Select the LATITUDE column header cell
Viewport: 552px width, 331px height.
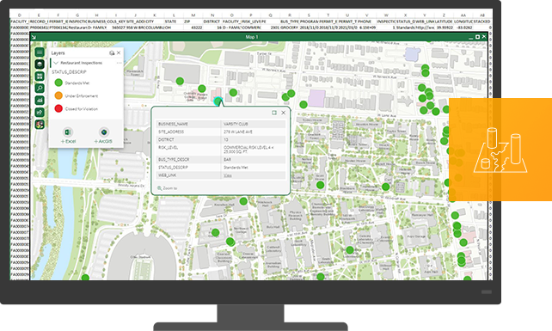point(444,21)
